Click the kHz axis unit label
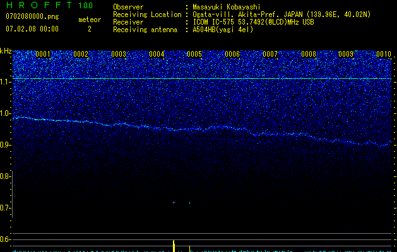The height and width of the screenshot is (252, 397). [x=6, y=50]
